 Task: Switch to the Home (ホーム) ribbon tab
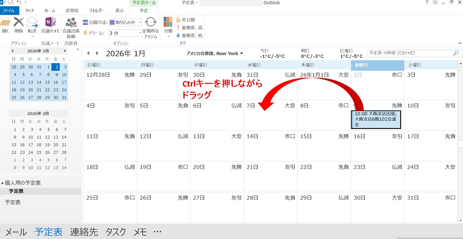(x=50, y=10)
